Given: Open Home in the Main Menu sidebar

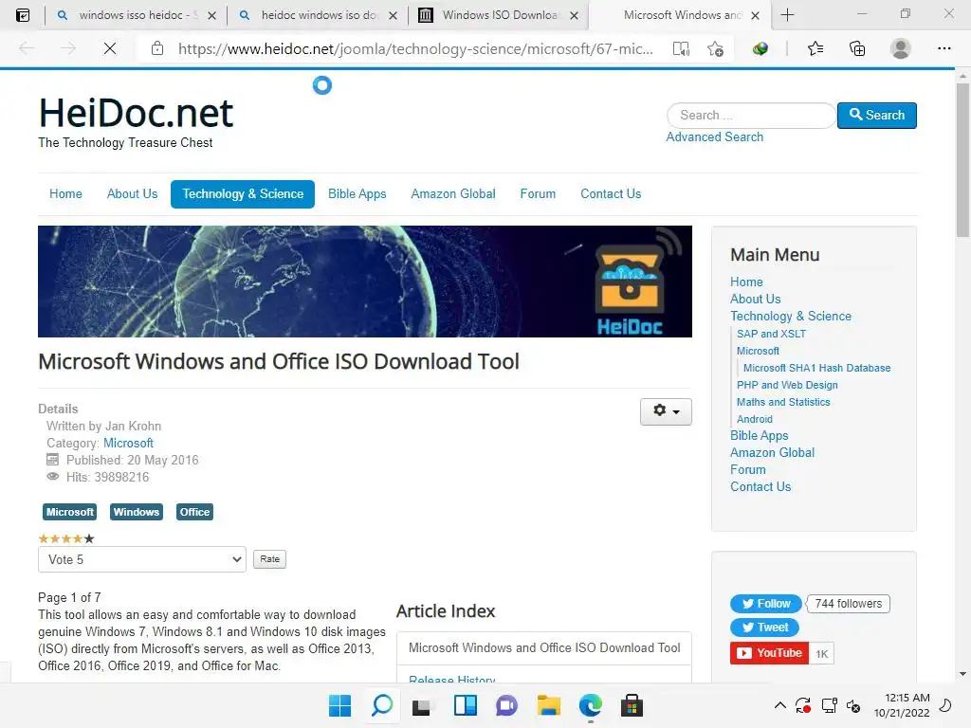Looking at the screenshot, I should [x=746, y=282].
